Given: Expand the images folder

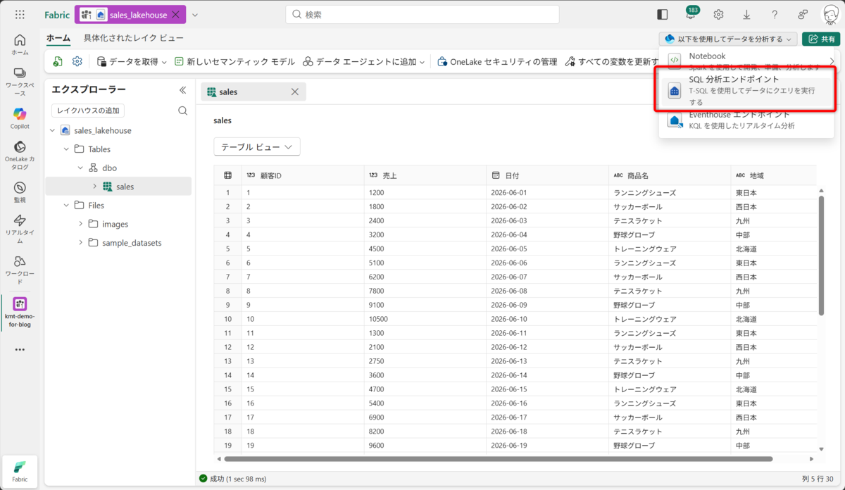Looking at the screenshot, I should (80, 224).
